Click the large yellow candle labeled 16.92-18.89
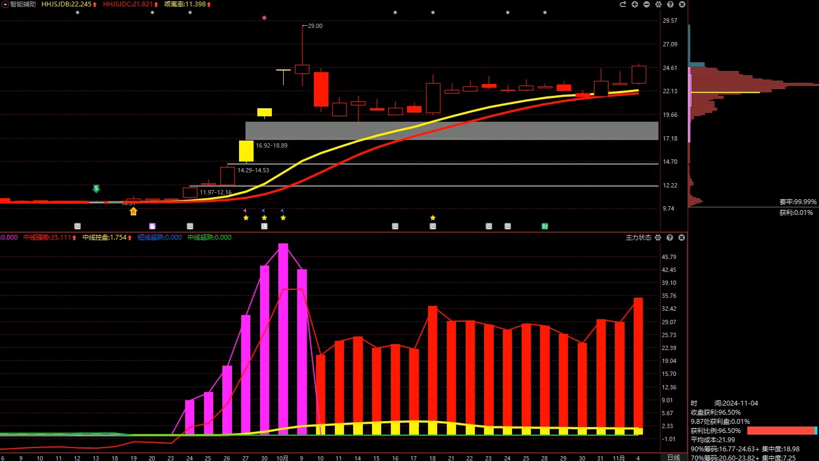819x461 pixels. tap(246, 151)
